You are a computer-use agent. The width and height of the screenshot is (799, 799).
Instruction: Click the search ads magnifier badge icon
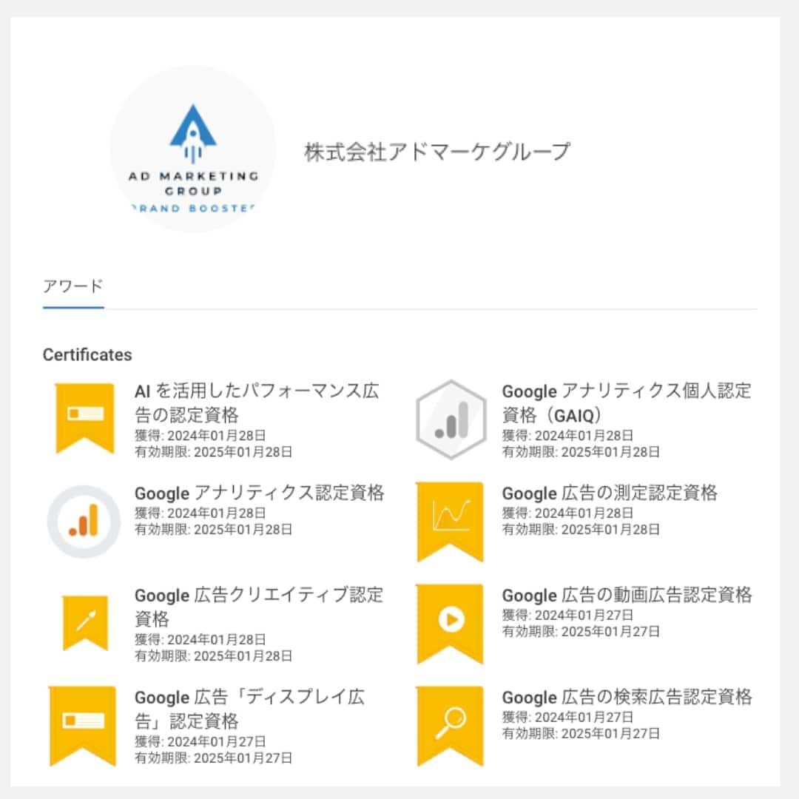(451, 726)
